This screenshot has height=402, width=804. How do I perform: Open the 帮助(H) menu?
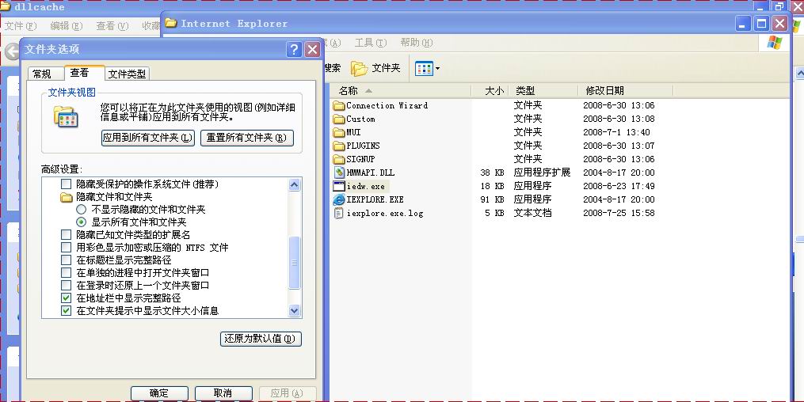tap(417, 43)
